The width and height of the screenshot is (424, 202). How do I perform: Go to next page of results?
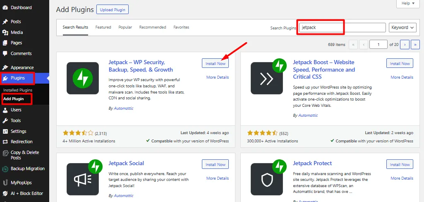(x=405, y=44)
